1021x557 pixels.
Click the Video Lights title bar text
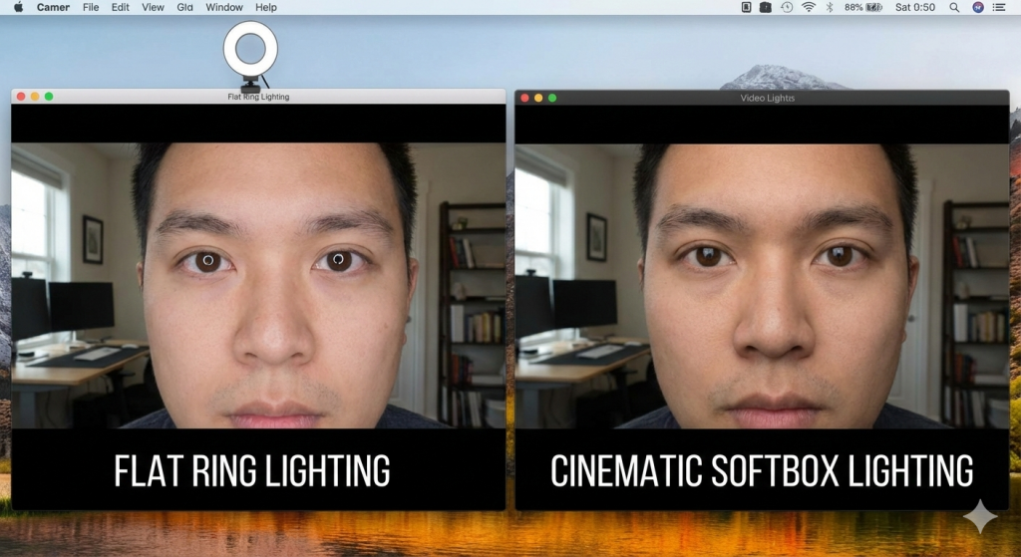pos(767,99)
